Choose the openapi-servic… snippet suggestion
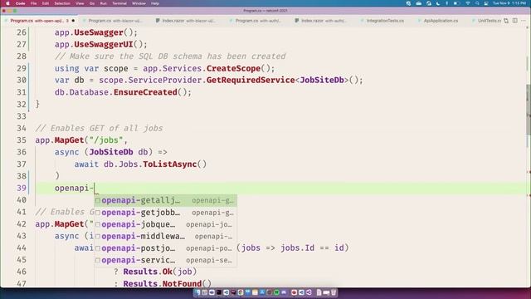This screenshot has width=531, height=299. (x=166, y=260)
